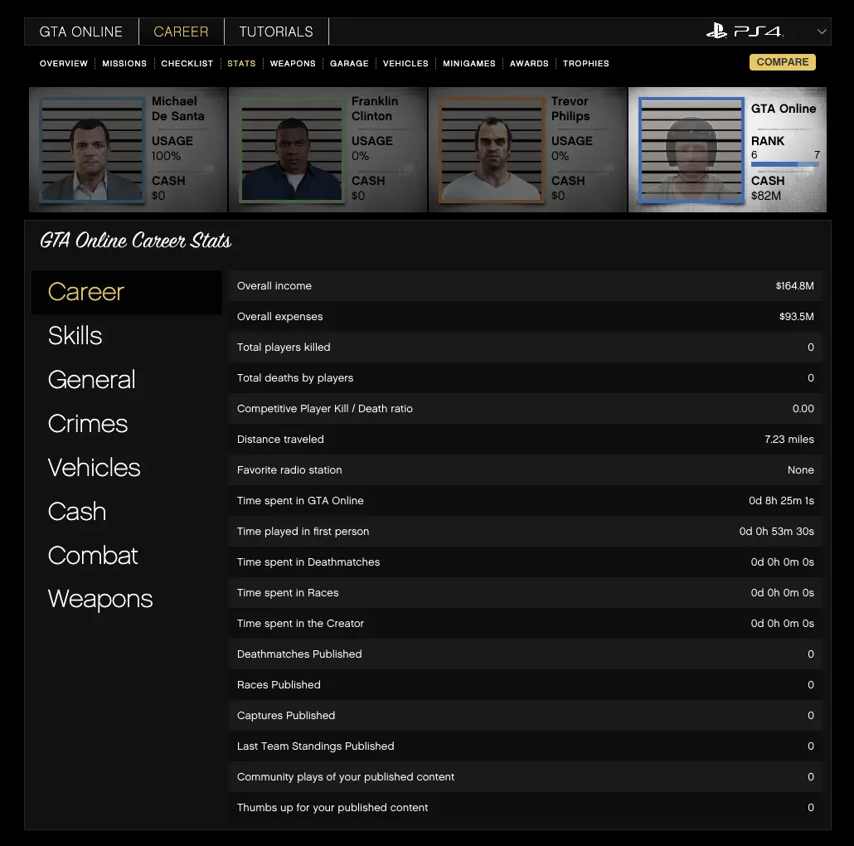Click the rank progress bar

[x=784, y=164]
